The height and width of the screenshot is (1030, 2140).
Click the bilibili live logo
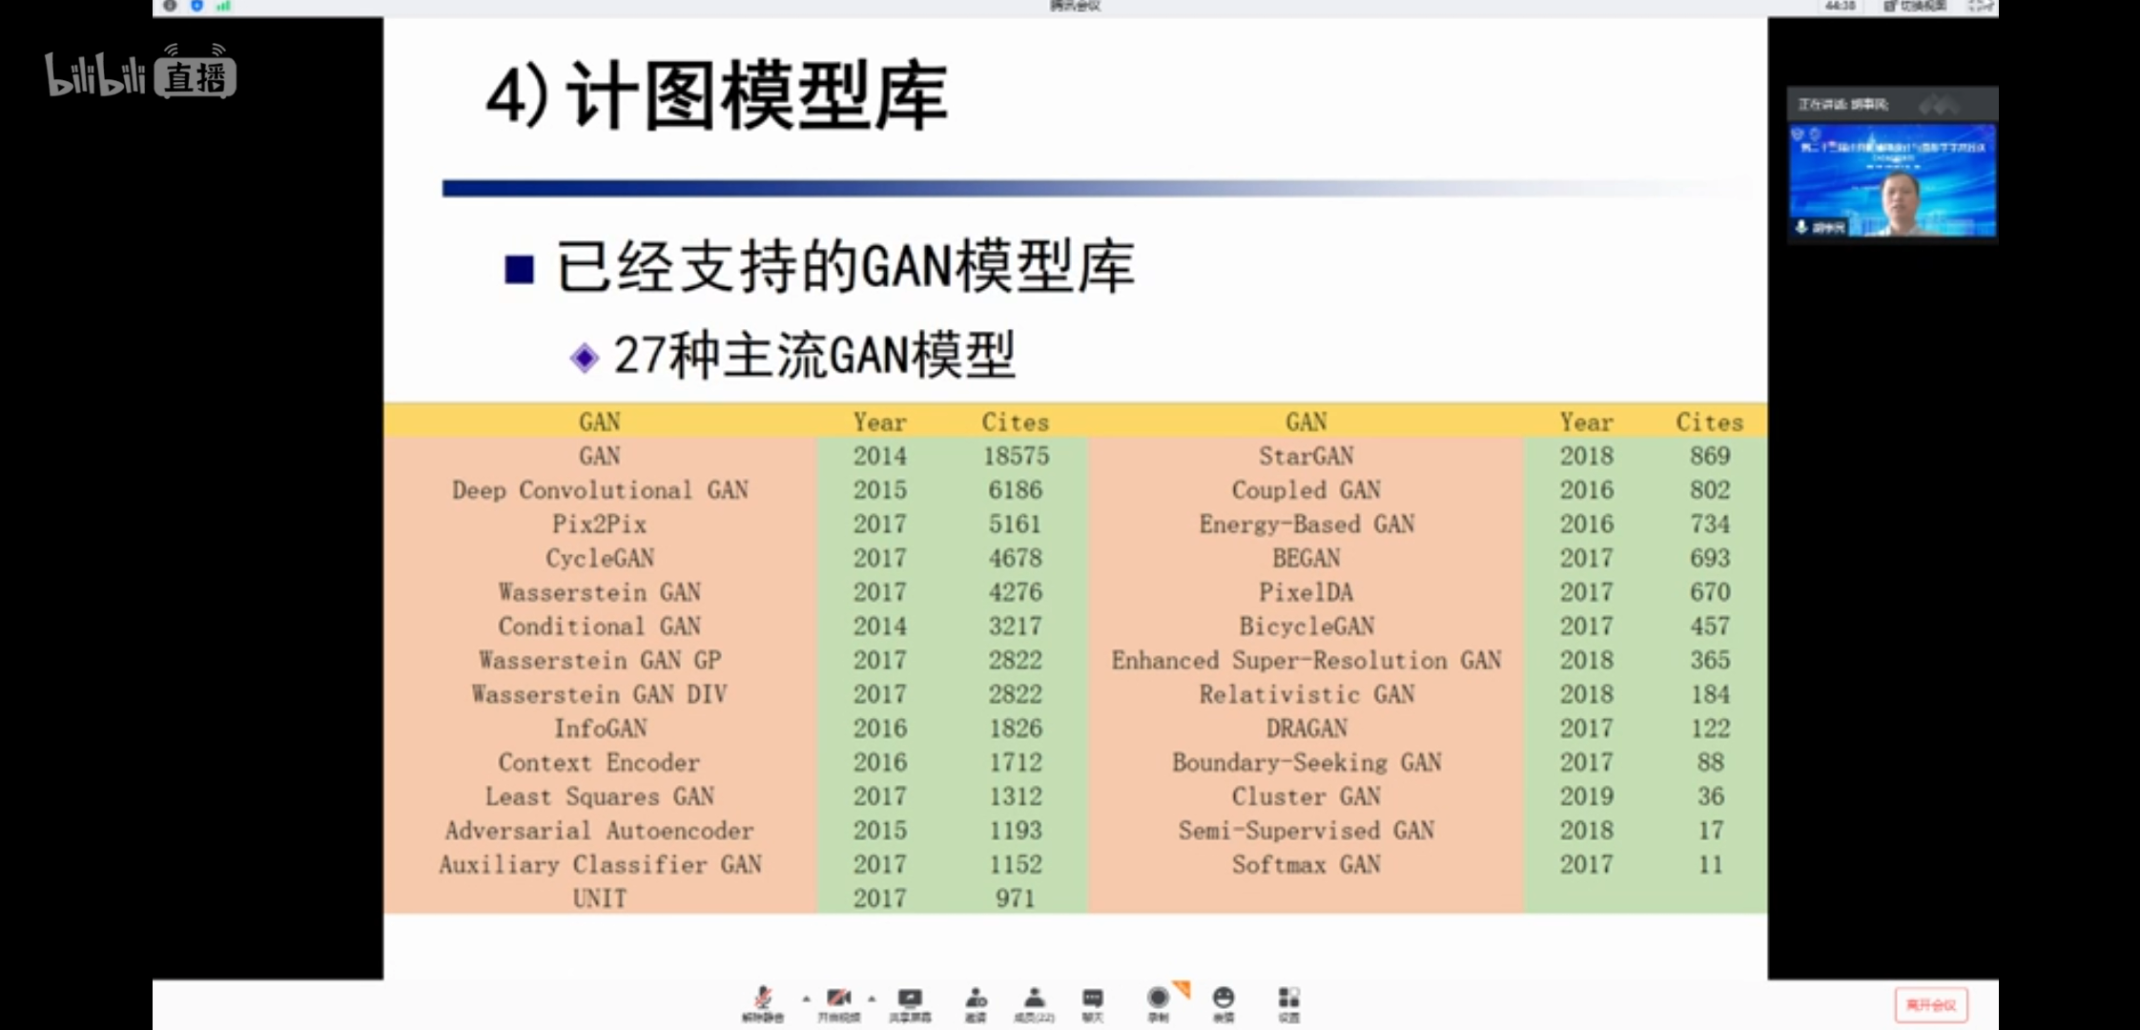[140, 72]
